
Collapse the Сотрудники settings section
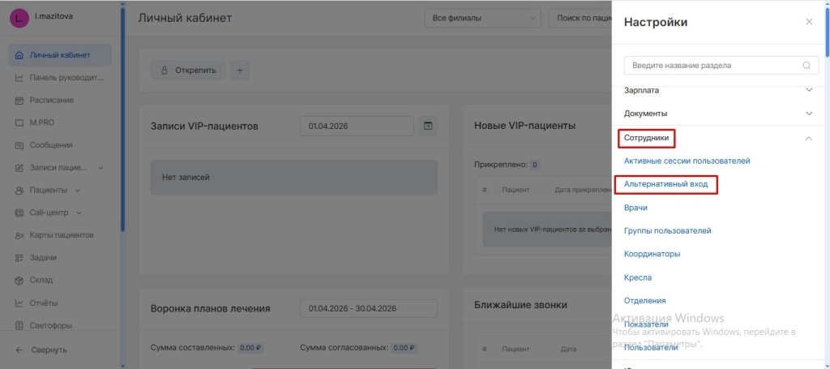(808, 139)
